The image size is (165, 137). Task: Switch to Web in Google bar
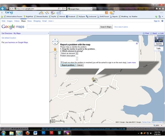(3, 21)
